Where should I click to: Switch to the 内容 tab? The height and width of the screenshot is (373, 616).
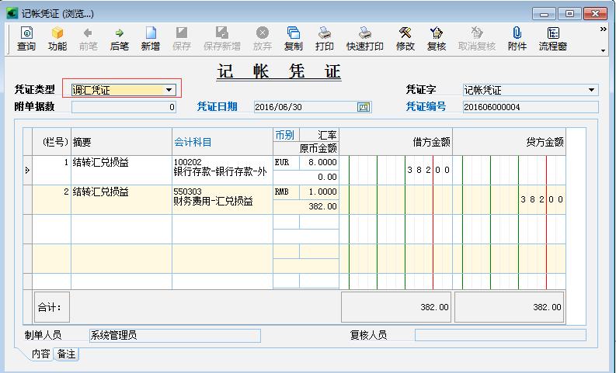coord(41,354)
